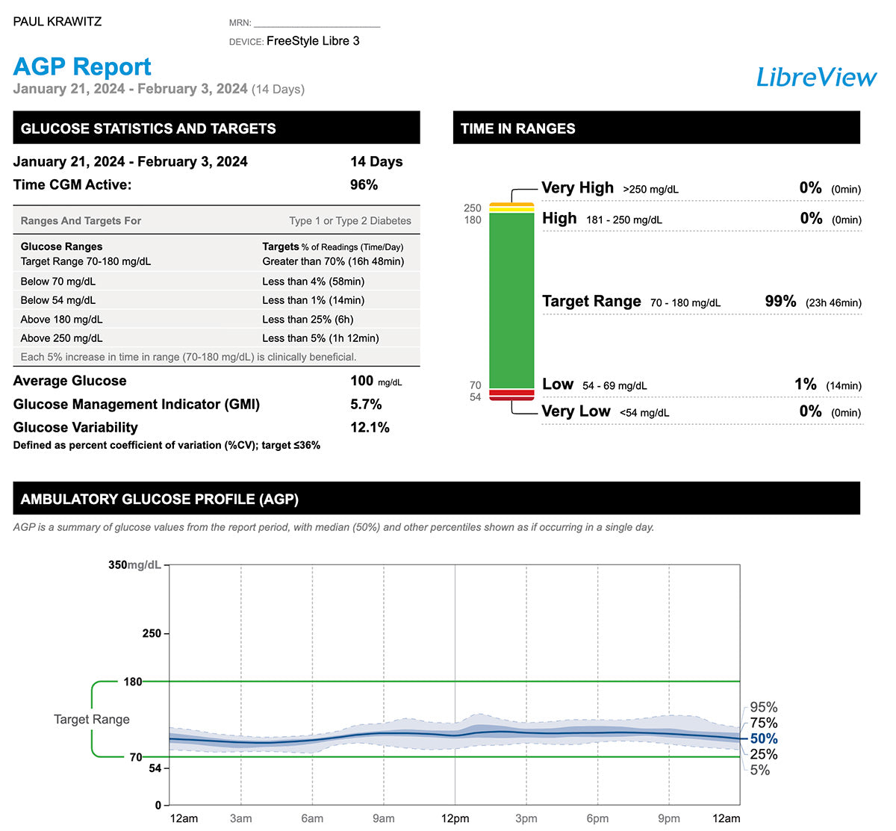896x831 pixels.
Task: Click the 9pm time axis label
Action: (x=669, y=818)
